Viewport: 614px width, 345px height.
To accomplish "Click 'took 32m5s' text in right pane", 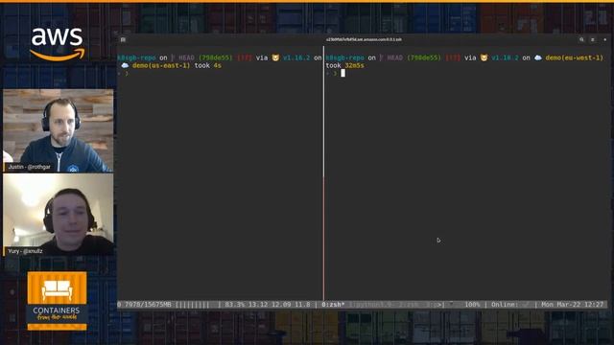I will pyautogui.click(x=345, y=66).
